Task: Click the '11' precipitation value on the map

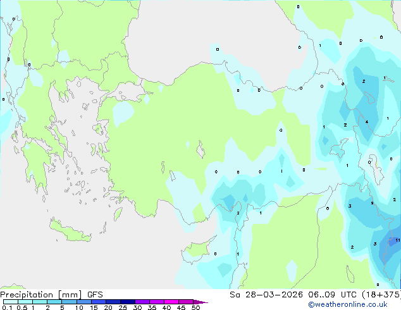Action: (x=398, y=240)
